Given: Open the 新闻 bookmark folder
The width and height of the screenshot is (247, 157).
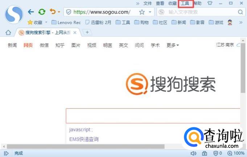Looking at the screenshot, I should [x=179, y=23].
